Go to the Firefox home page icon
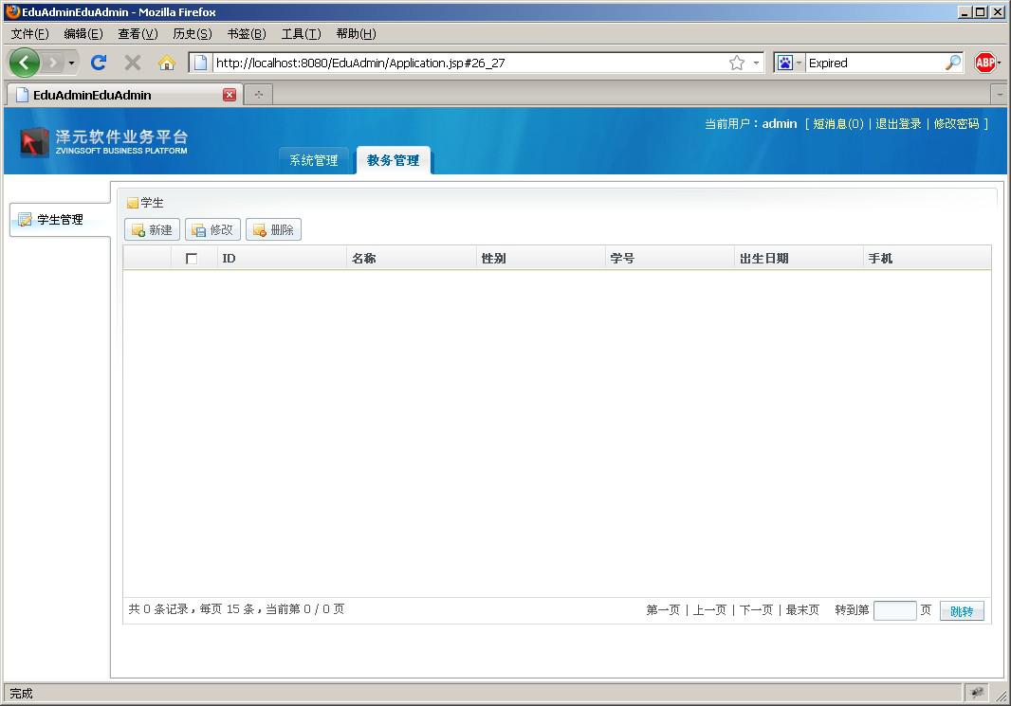Screen dimensions: 1011x706 click(167, 63)
